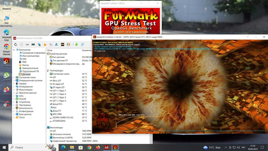This screenshot has width=268, height=151.
Task: Click the faded document-tree toolbar icon
Action: coord(51,45)
